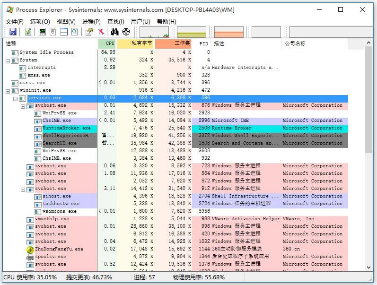Sort by the PID column header
The image size is (377, 285).
(202, 43)
